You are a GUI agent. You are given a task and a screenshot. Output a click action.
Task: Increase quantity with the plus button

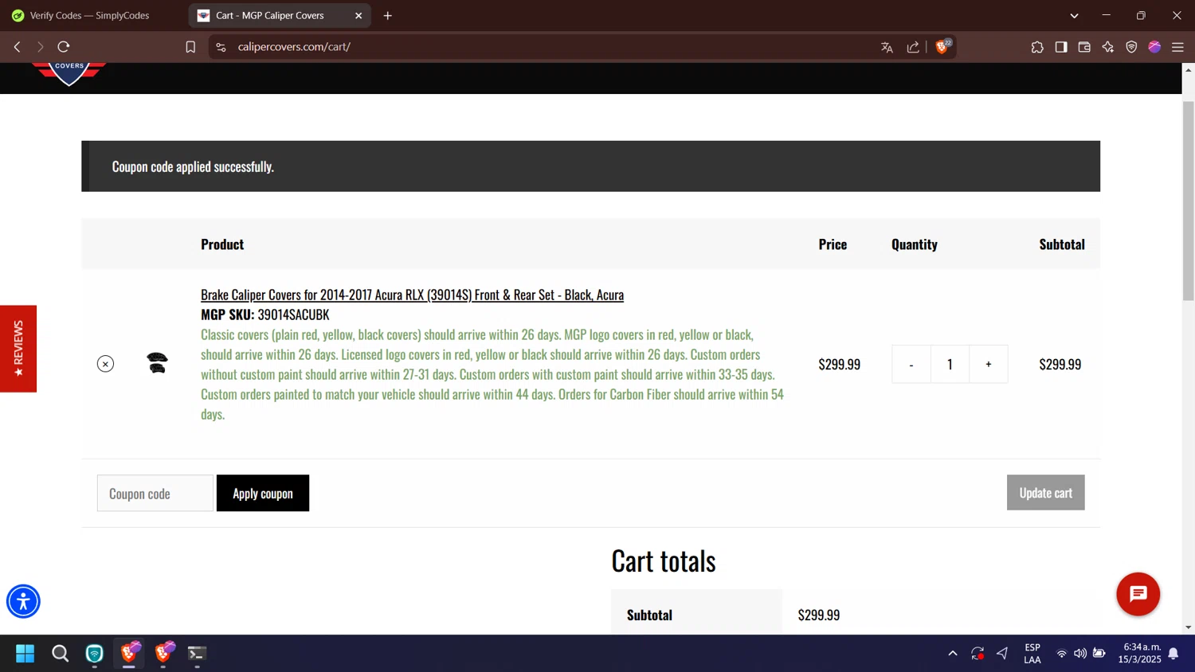coord(989,364)
